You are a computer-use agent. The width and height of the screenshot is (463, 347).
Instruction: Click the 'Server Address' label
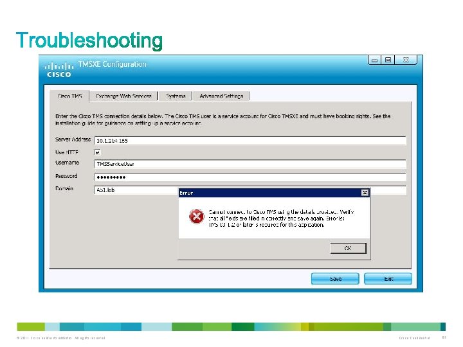pyautogui.click(x=73, y=139)
